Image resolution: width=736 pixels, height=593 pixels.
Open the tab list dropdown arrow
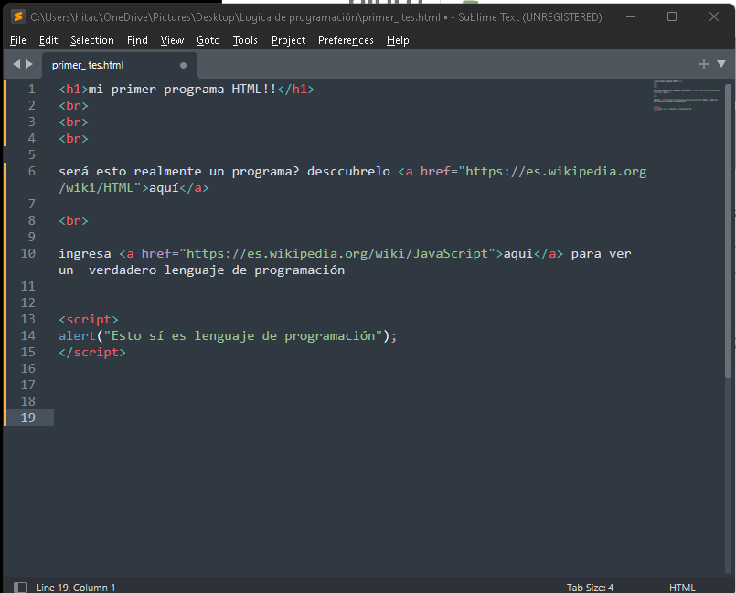[x=721, y=64]
